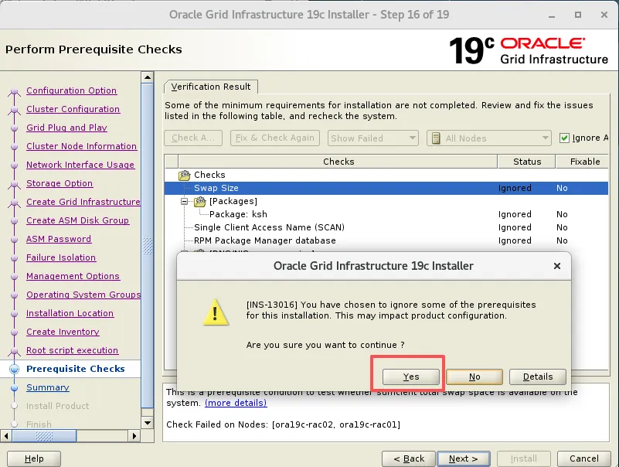Image resolution: width=619 pixels, height=467 pixels.
Task: Close the warning dialog with X
Action: [x=557, y=266]
